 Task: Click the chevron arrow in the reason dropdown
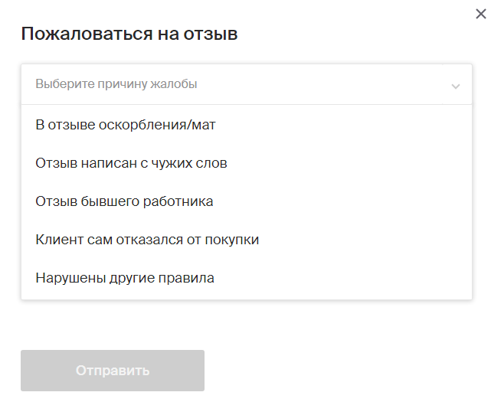pyautogui.click(x=456, y=85)
